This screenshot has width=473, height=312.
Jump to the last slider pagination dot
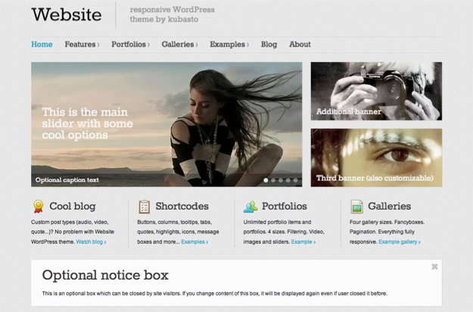[x=296, y=180]
